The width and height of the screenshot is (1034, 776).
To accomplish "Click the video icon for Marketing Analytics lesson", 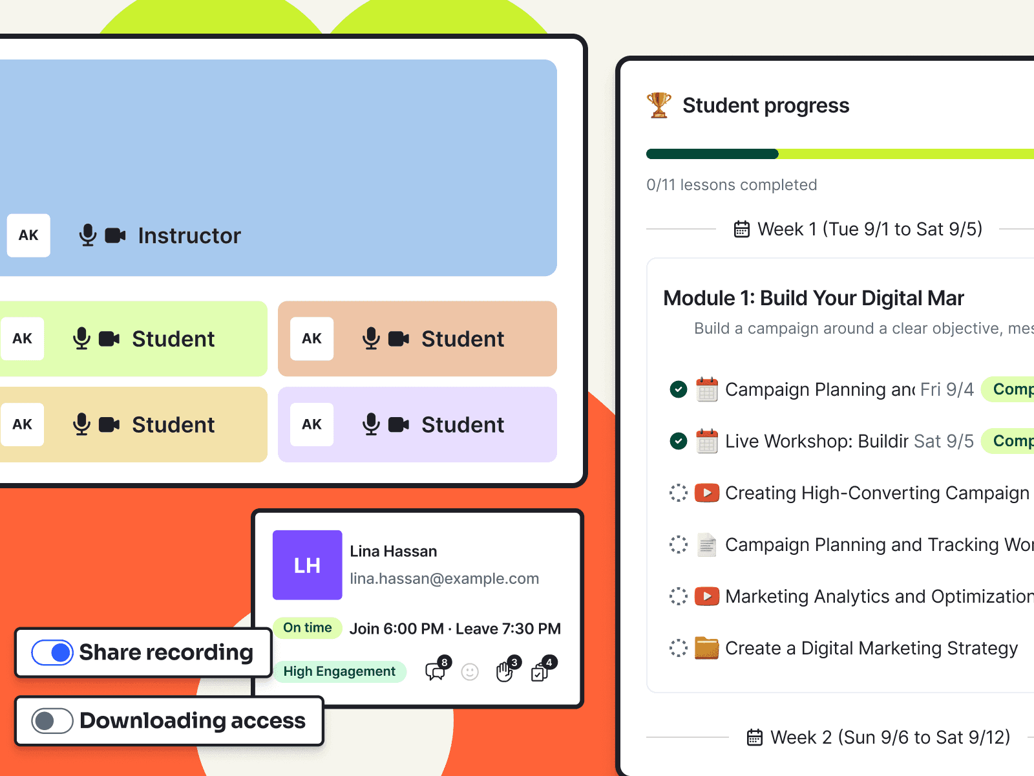I will pyautogui.click(x=707, y=596).
